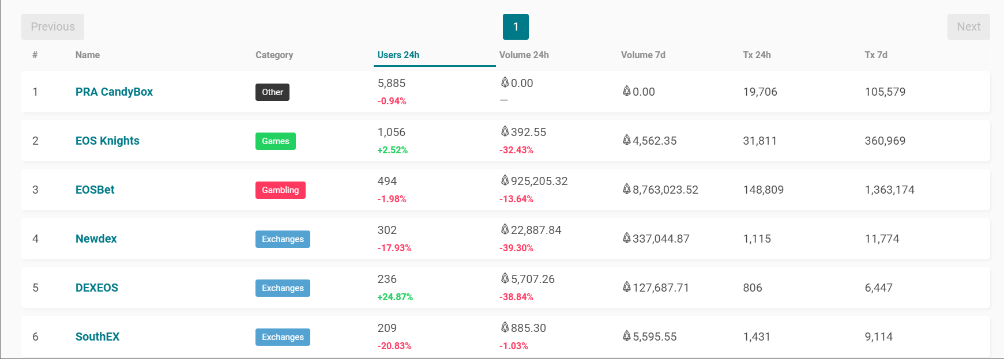Click EOS icon next to 925,205.32 volume
This screenshot has height=359, width=1004.
(x=505, y=180)
